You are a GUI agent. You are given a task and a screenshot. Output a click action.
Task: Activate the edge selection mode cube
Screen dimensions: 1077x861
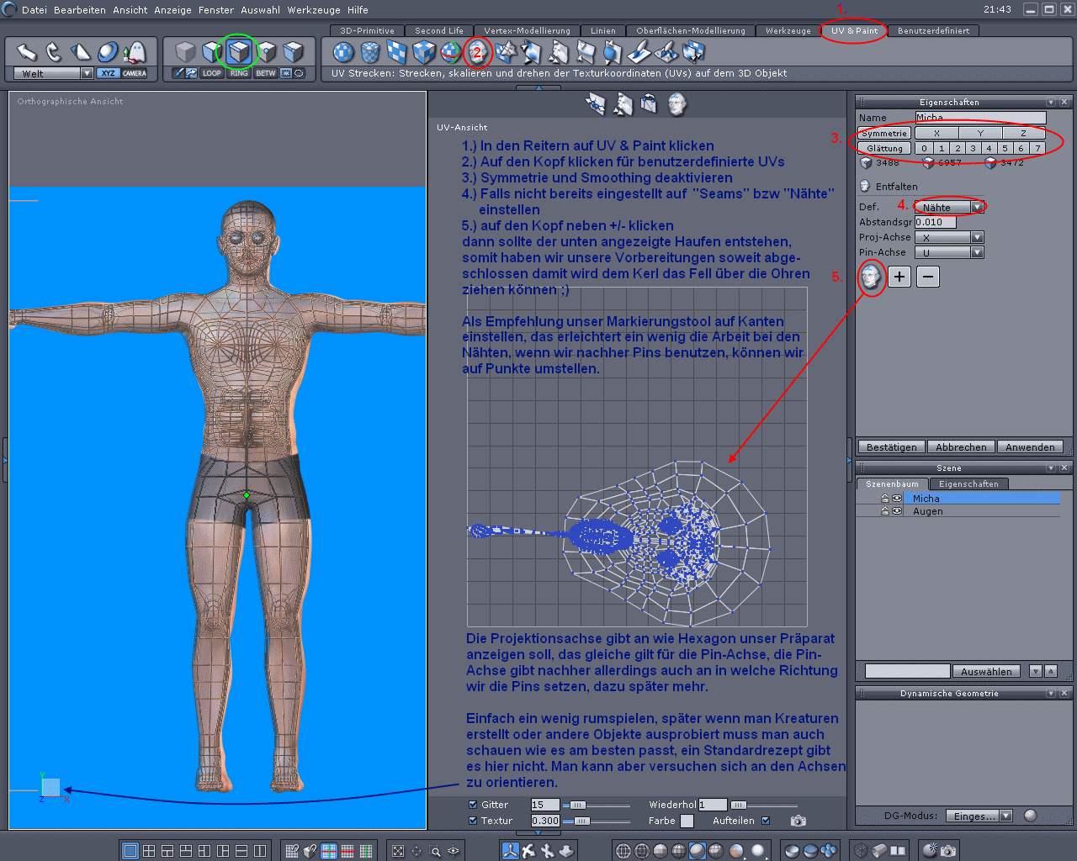tap(239, 52)
